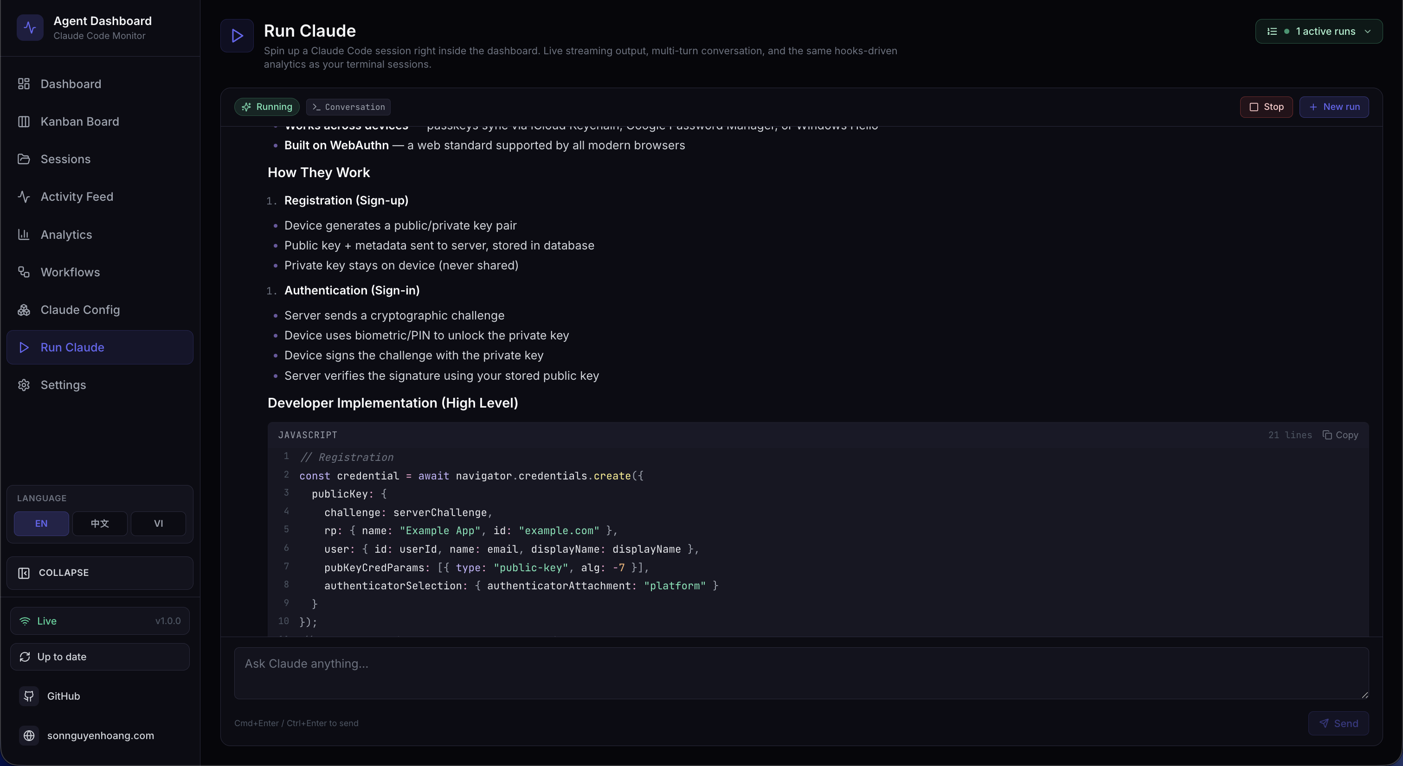Click the large Run Claude header play icon

[237, 36]
